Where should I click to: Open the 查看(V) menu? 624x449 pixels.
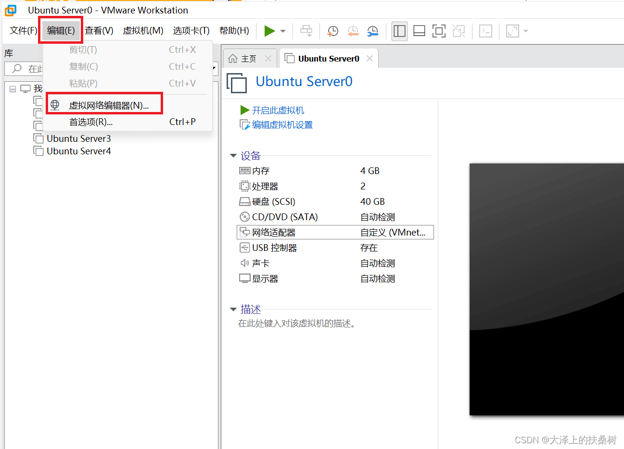[x=99, y=31]
